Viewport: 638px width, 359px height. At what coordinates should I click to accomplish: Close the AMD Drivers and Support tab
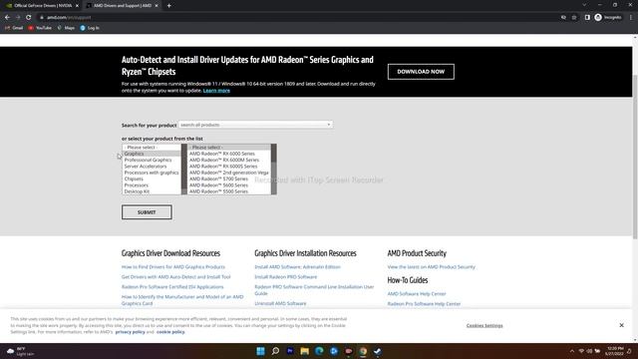click(x=157, y=6)
